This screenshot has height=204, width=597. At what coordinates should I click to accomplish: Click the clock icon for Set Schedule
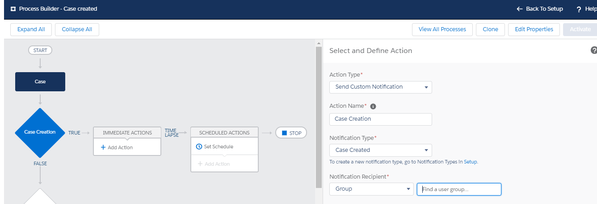[x=199, y=146]
